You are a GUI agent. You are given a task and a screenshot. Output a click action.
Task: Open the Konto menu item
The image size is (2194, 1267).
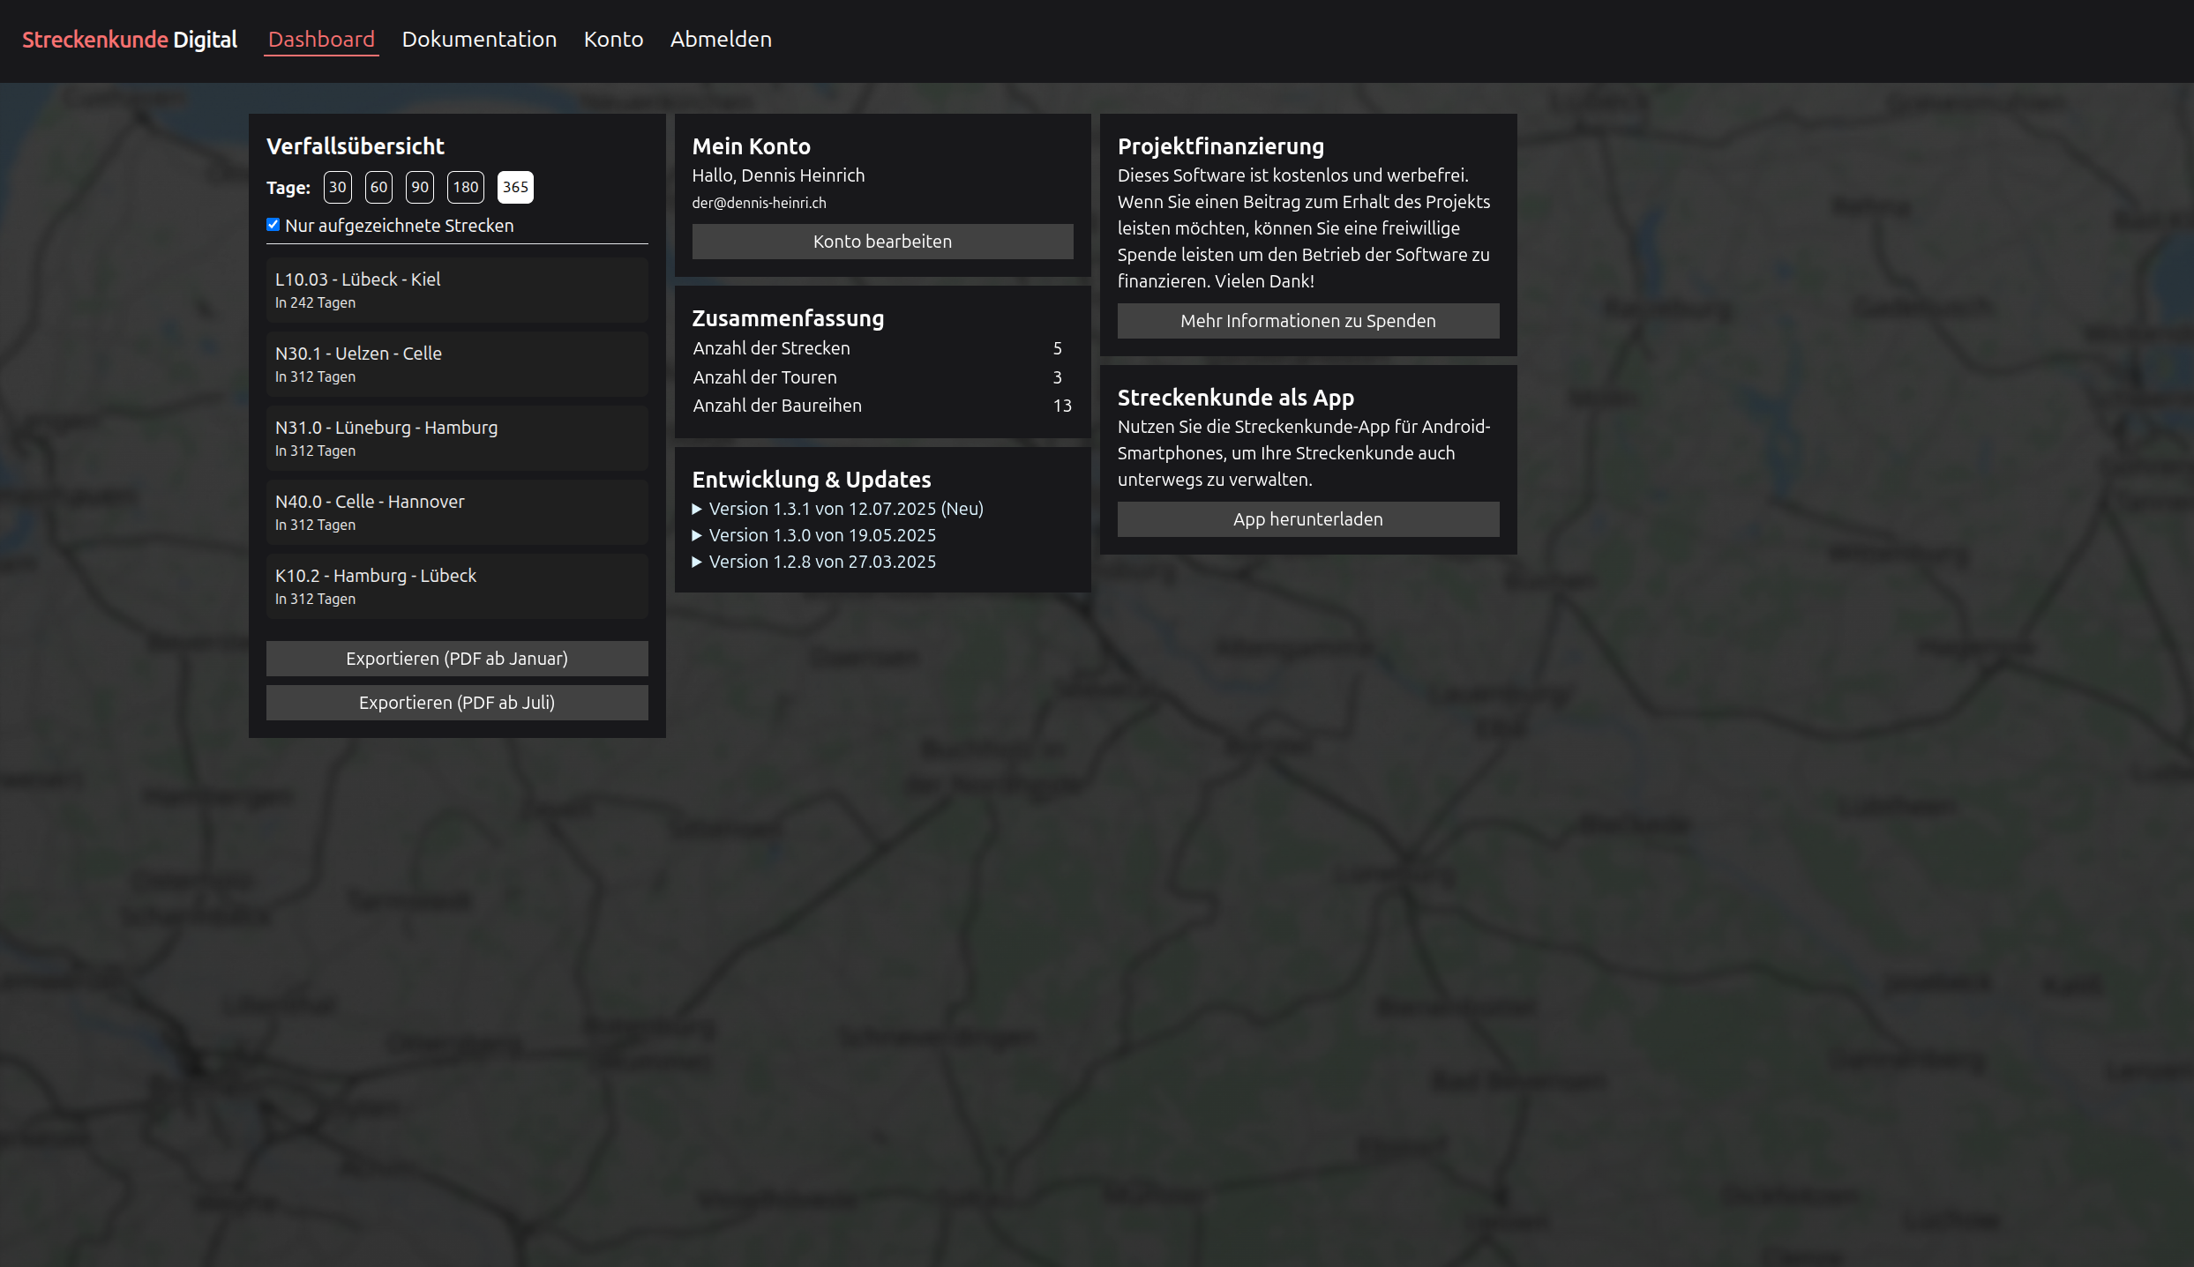click(x=613, y=39)
